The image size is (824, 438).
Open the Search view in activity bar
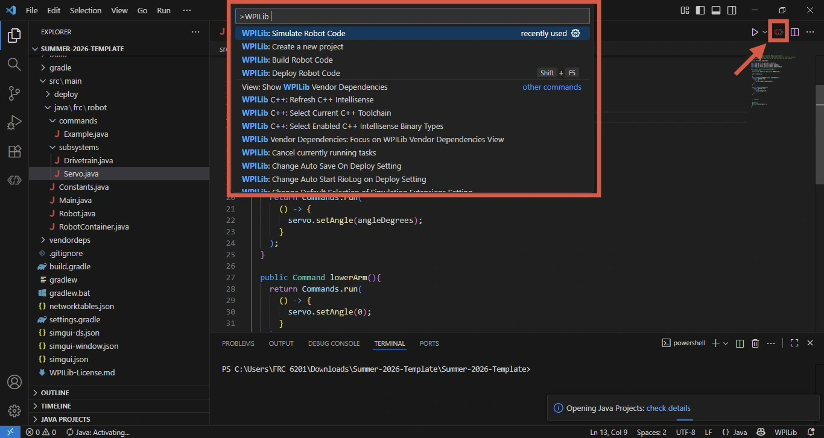(14, 64)
